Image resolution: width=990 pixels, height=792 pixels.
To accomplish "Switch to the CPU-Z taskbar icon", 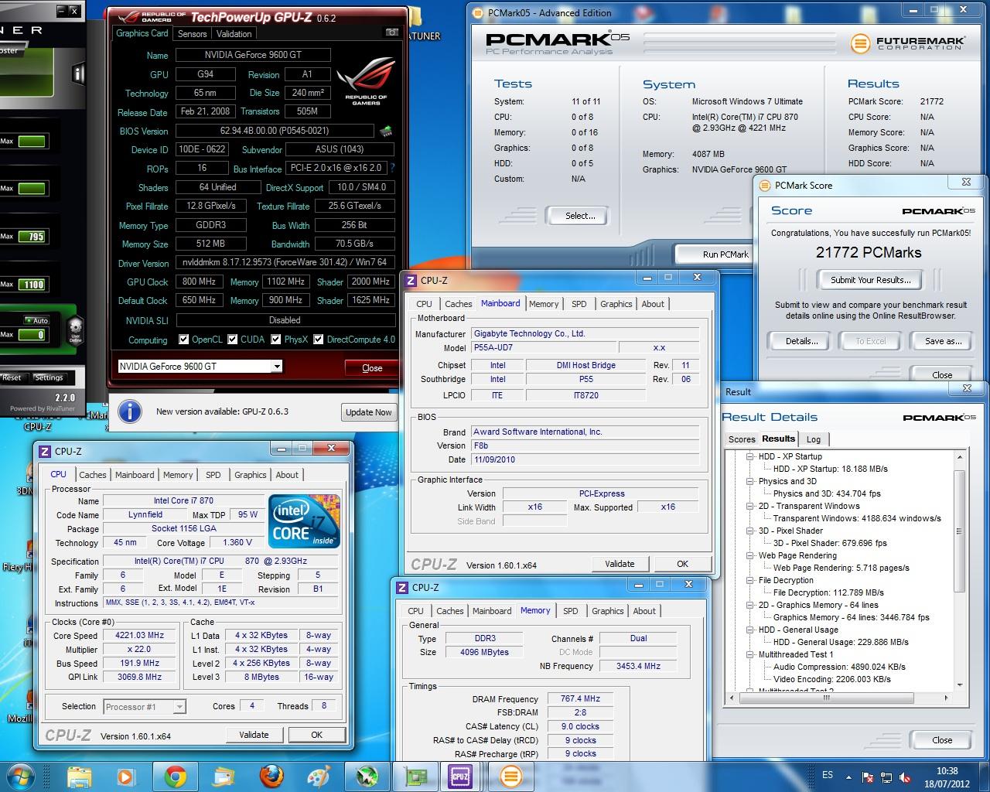I will click(x=460, y=776).
